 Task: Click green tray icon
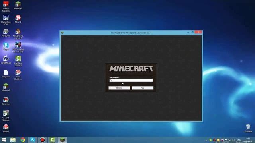pos(210,140)
